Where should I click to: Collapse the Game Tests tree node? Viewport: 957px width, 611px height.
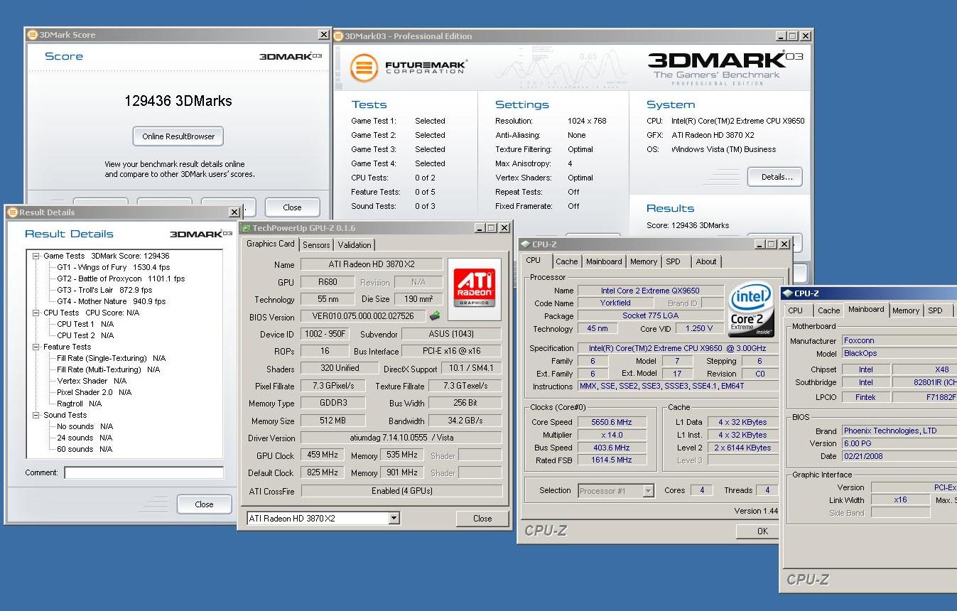point(36,256)
